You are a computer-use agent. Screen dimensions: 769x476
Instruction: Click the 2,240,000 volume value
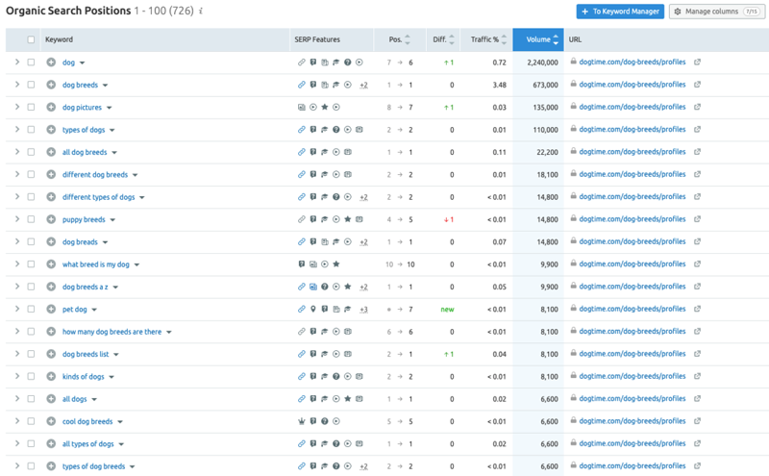(542, 63)
